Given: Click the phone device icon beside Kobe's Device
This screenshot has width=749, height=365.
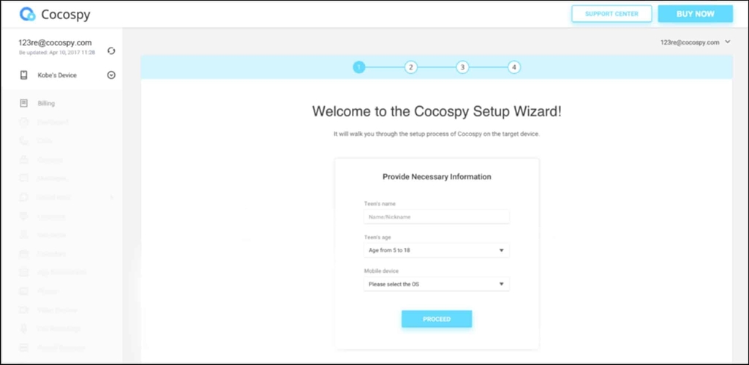Looking at the screenshot, I should pyautogui.click(x=24, y=75).
